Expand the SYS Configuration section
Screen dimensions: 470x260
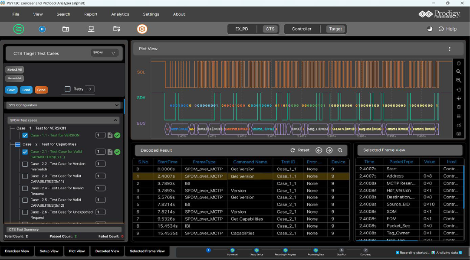(x=116, y=105)
